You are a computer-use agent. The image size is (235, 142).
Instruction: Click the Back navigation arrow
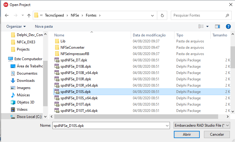[x=7, y=15]
